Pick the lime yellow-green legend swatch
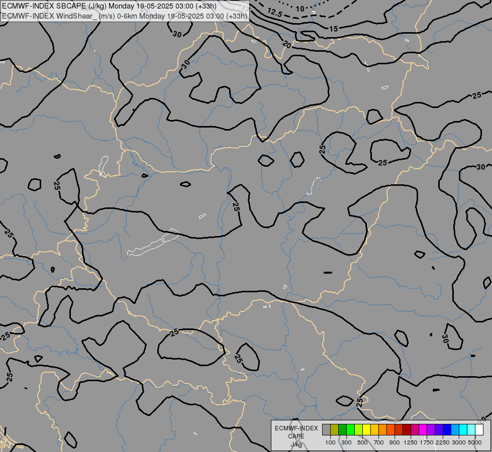 [x=359, y=429]
